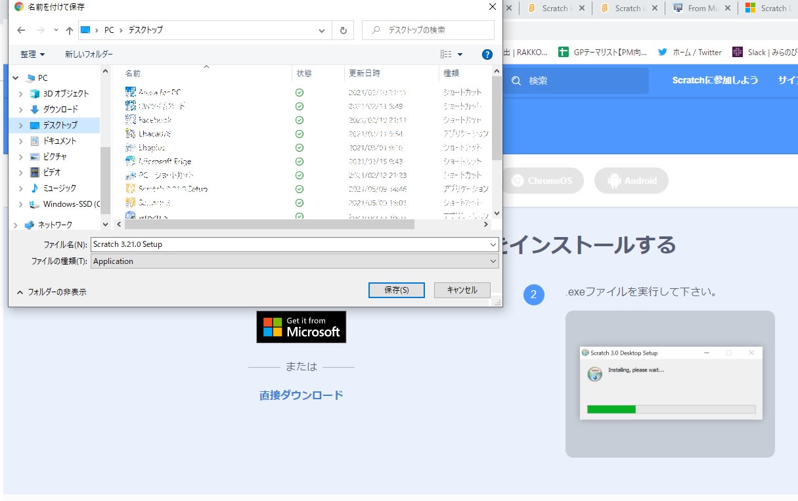
Task: Click the file name input field
Action: point(289,244)
